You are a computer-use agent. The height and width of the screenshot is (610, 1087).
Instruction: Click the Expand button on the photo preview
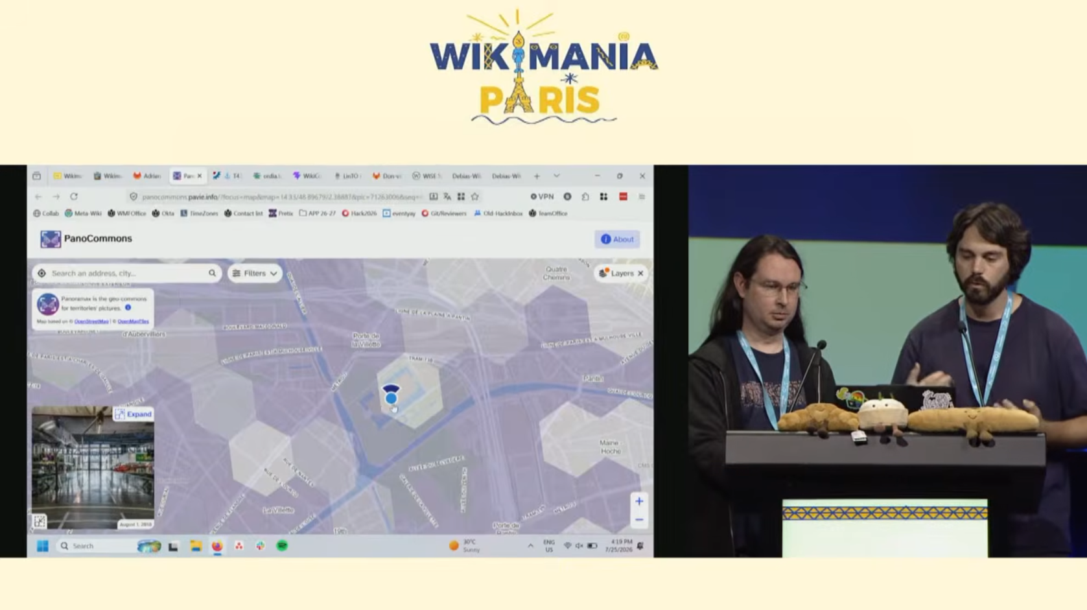(134, 414)
